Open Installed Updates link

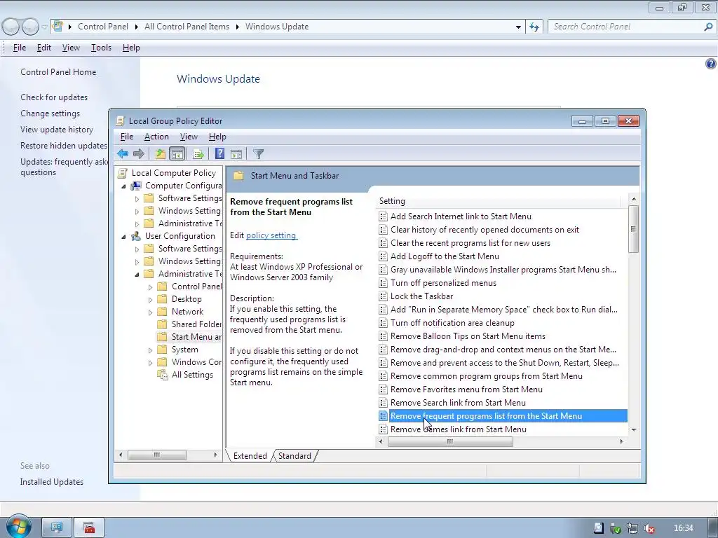(x=52, y=482)
